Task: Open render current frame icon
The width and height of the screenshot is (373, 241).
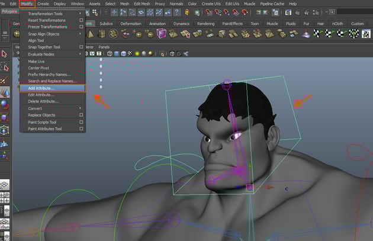Action: (297, 12)
